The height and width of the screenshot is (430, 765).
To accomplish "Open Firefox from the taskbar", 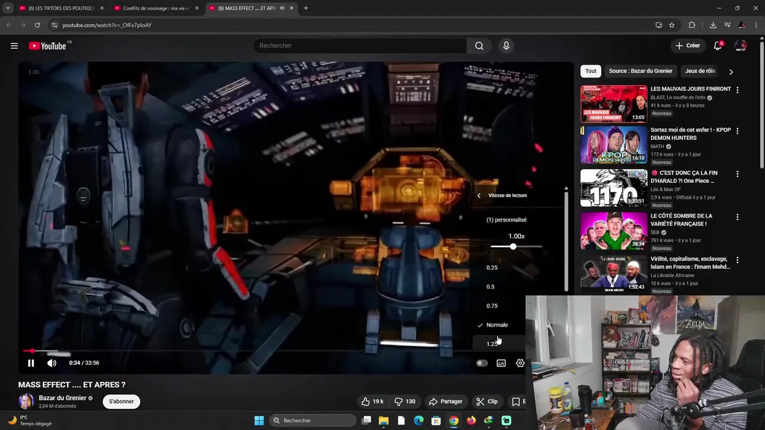I will pos(471,420).
